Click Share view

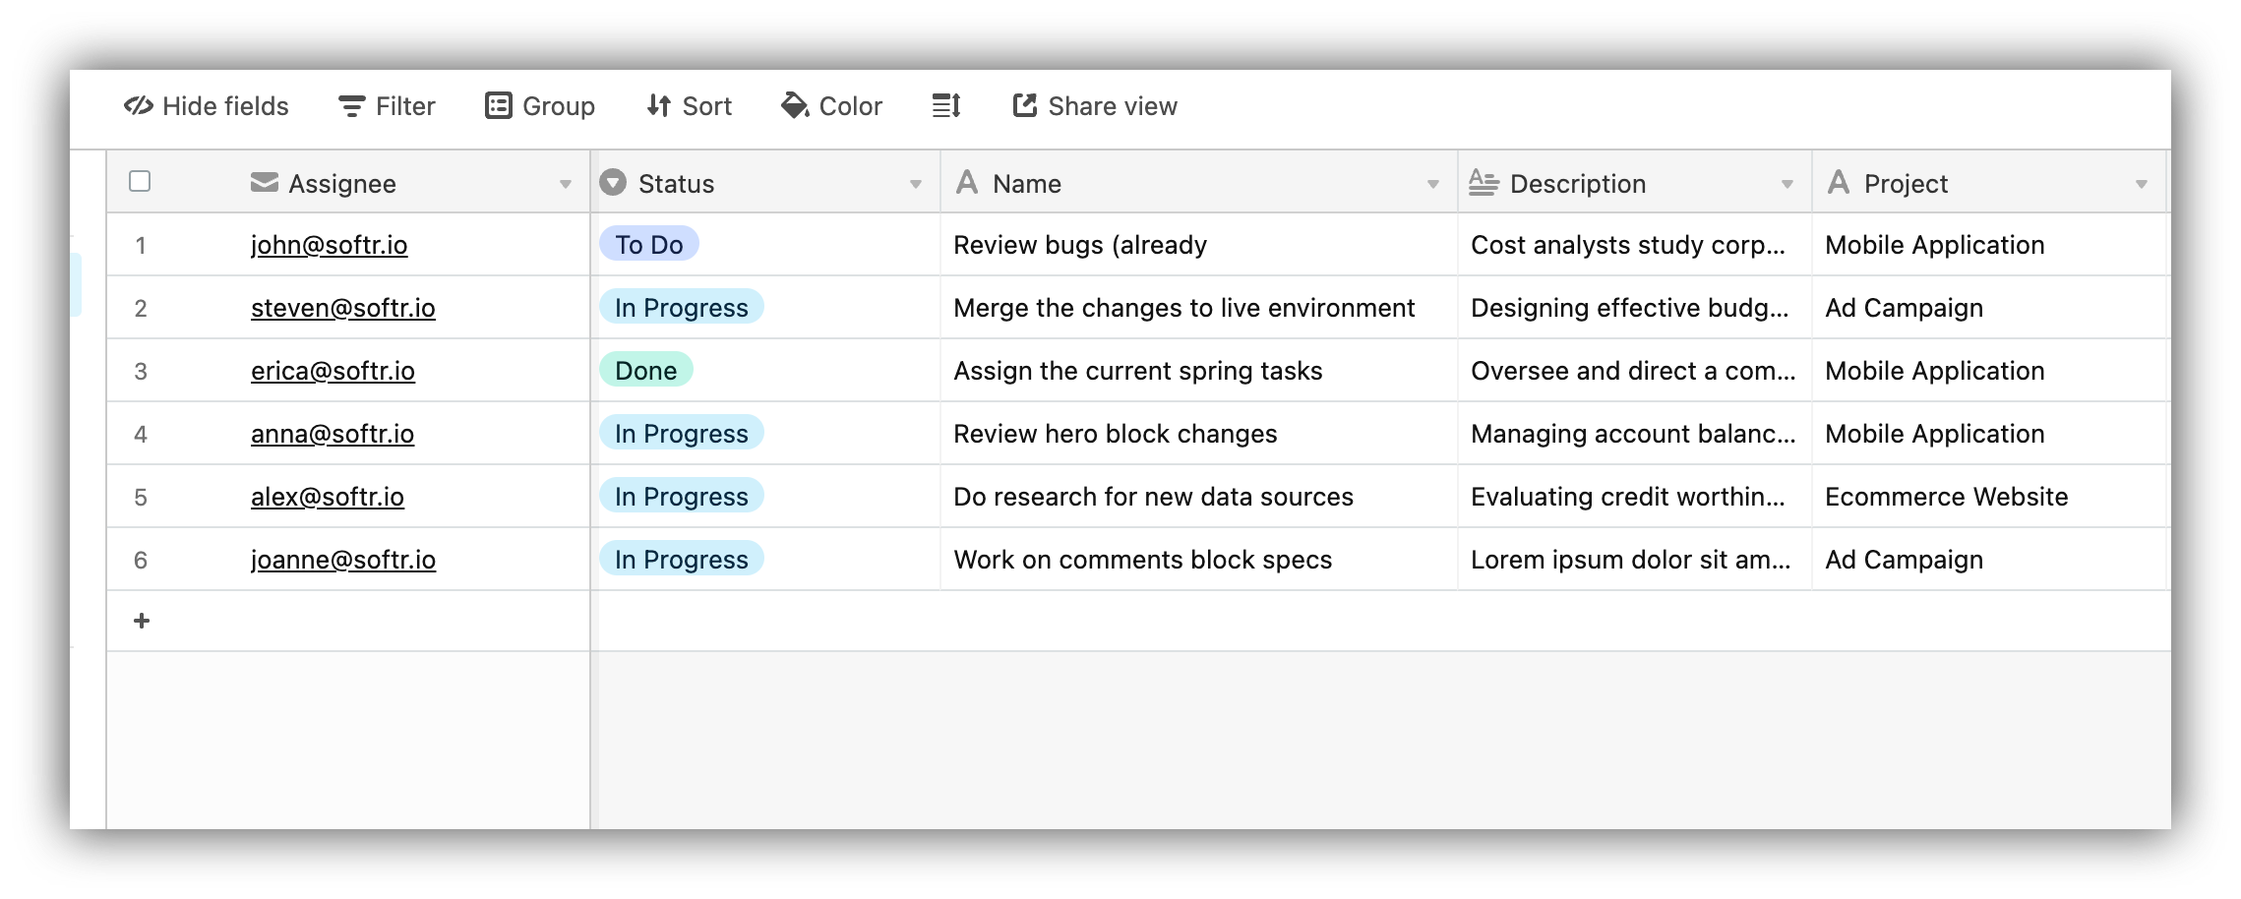1094,106
